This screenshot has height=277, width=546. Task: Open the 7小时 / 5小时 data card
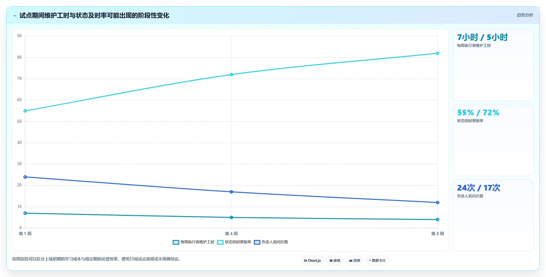coord(493,65)
